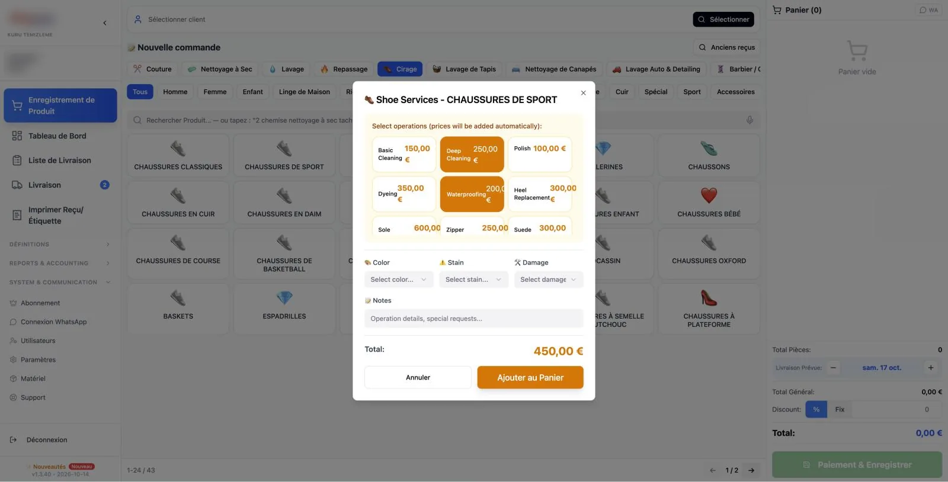Click the Notes operation details field
This screenshot has width=948, height=482.
point(474,319)
